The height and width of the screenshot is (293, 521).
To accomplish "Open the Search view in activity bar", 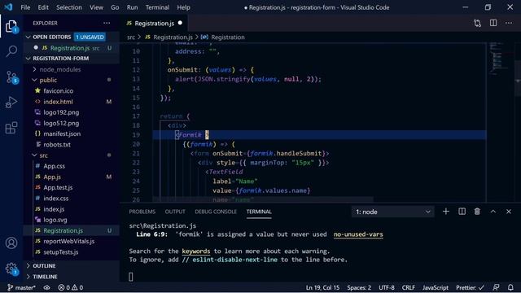I will 11,51.
